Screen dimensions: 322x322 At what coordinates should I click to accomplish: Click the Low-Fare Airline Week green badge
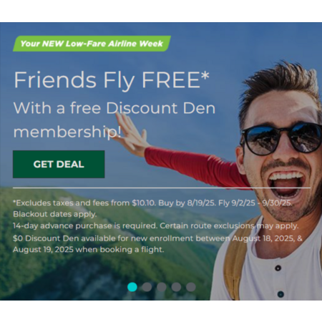click(92, 44)
